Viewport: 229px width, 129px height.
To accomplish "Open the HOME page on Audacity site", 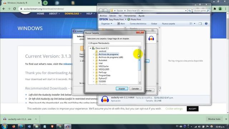I will click(x=40, y=14).
